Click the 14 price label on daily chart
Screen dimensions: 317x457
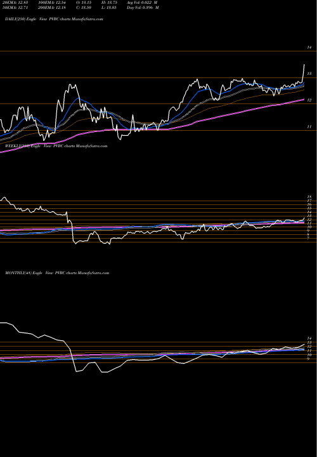(309, 47)
